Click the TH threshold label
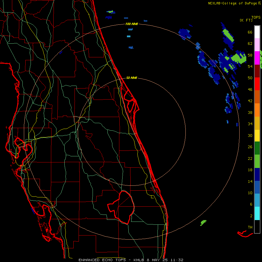The height and width of the screenshot is (262, 262). [x=250, y=227]
